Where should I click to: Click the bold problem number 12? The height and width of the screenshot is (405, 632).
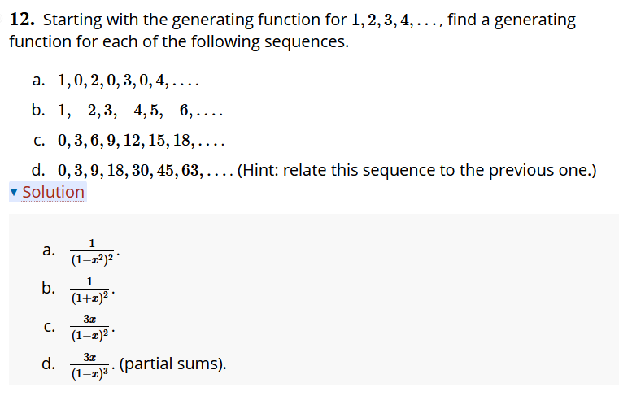22,20
